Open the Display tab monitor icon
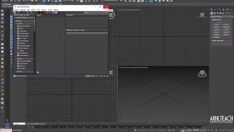This screenshot has width=234, height=132. (227, 10)
